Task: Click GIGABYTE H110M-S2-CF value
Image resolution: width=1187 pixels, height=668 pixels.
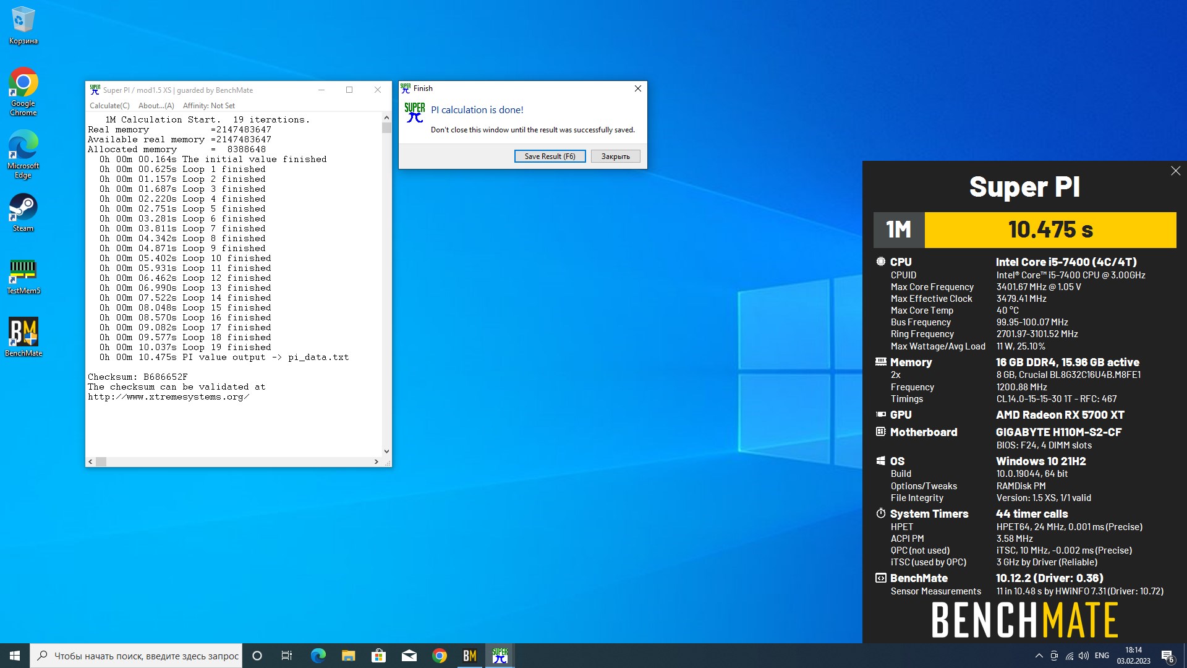Action: point(1058,432)
